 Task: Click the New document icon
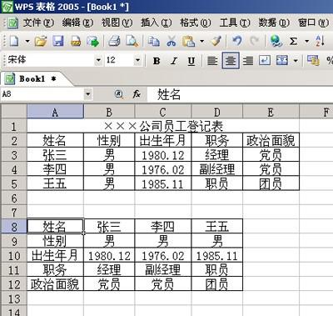tap(14, 42)
